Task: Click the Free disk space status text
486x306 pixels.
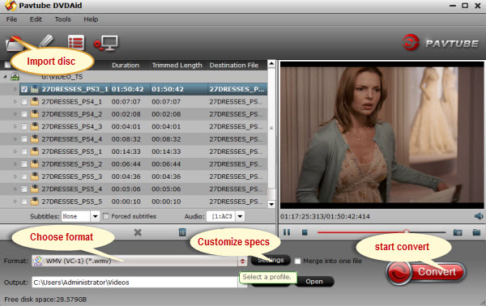Action: point(45,300)
